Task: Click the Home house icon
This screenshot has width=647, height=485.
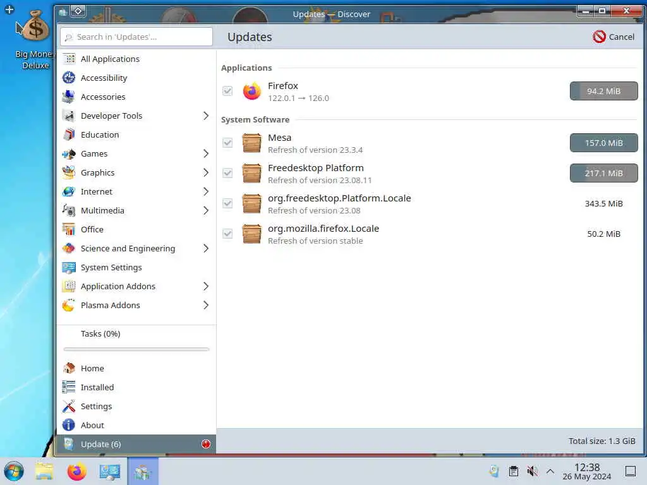Action: pyautogui.click(x=69, y=368)
